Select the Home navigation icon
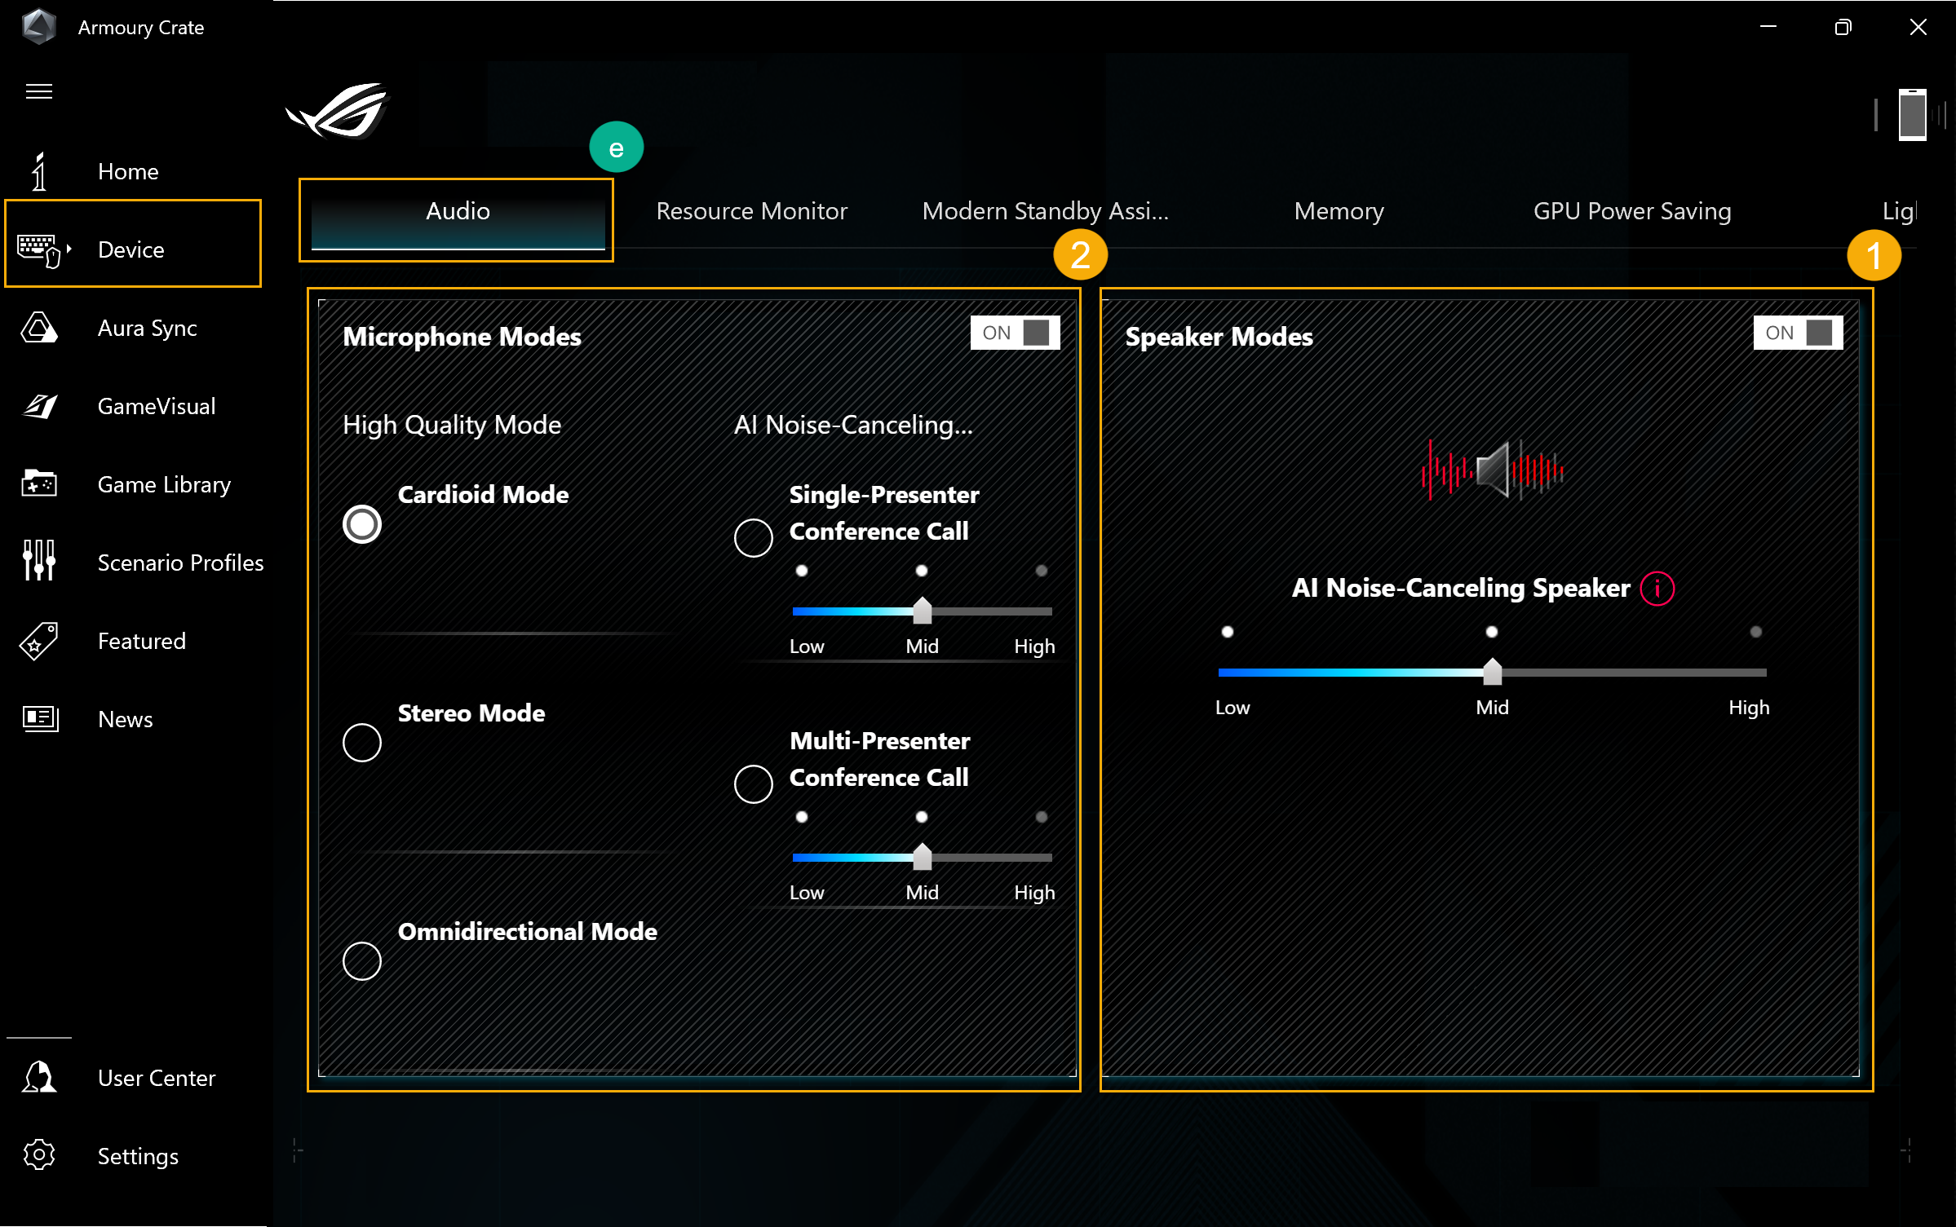1956x1227 pixels. 38,171
